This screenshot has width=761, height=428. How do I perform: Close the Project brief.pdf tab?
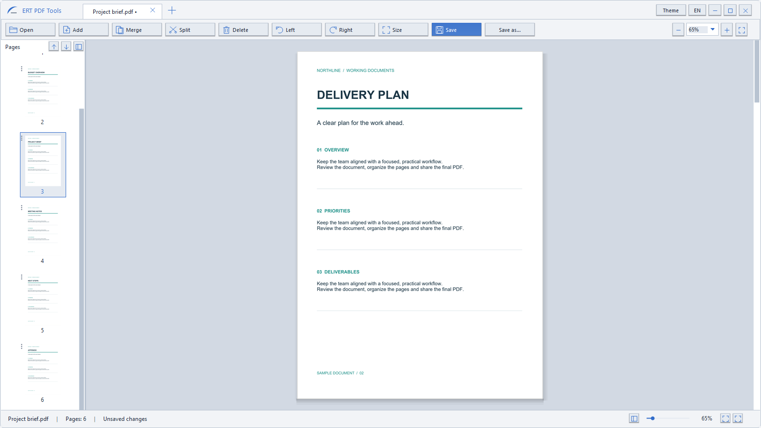(x=153, y=10)
